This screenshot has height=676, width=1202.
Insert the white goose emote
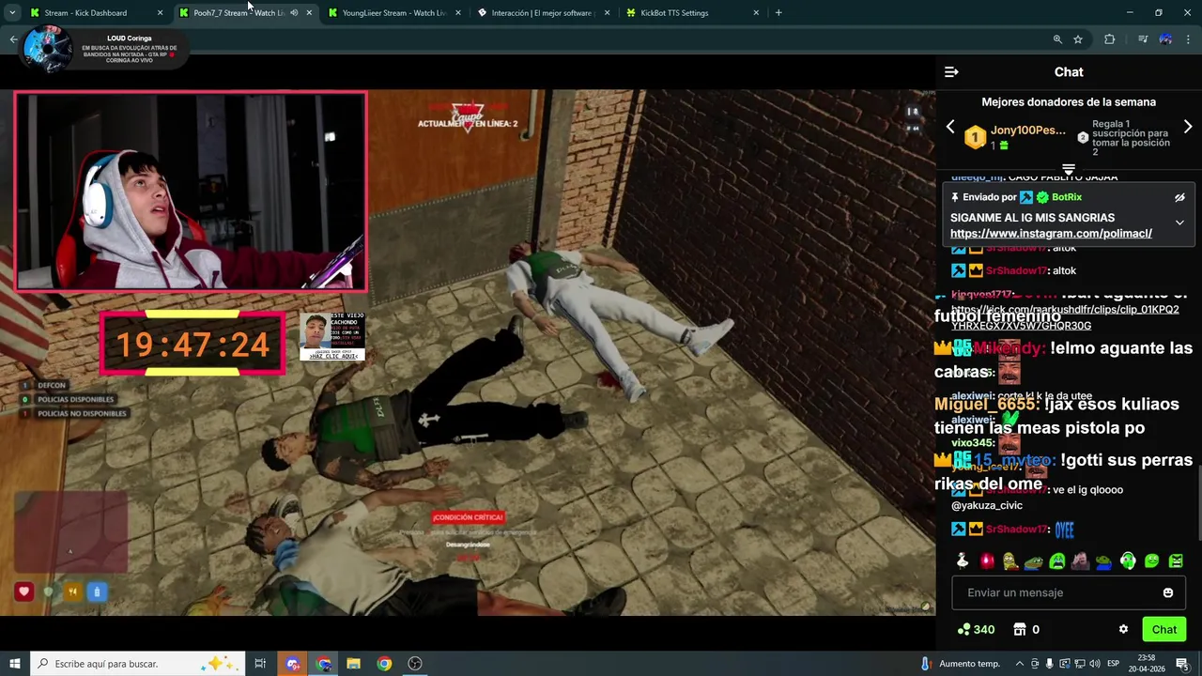963,561
